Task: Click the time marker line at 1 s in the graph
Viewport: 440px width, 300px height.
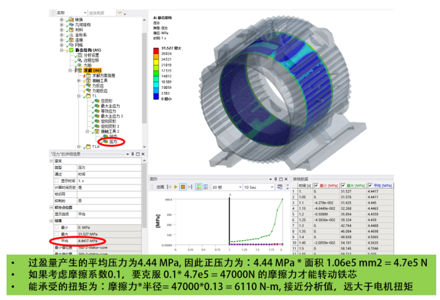Action: click(229, 221)
